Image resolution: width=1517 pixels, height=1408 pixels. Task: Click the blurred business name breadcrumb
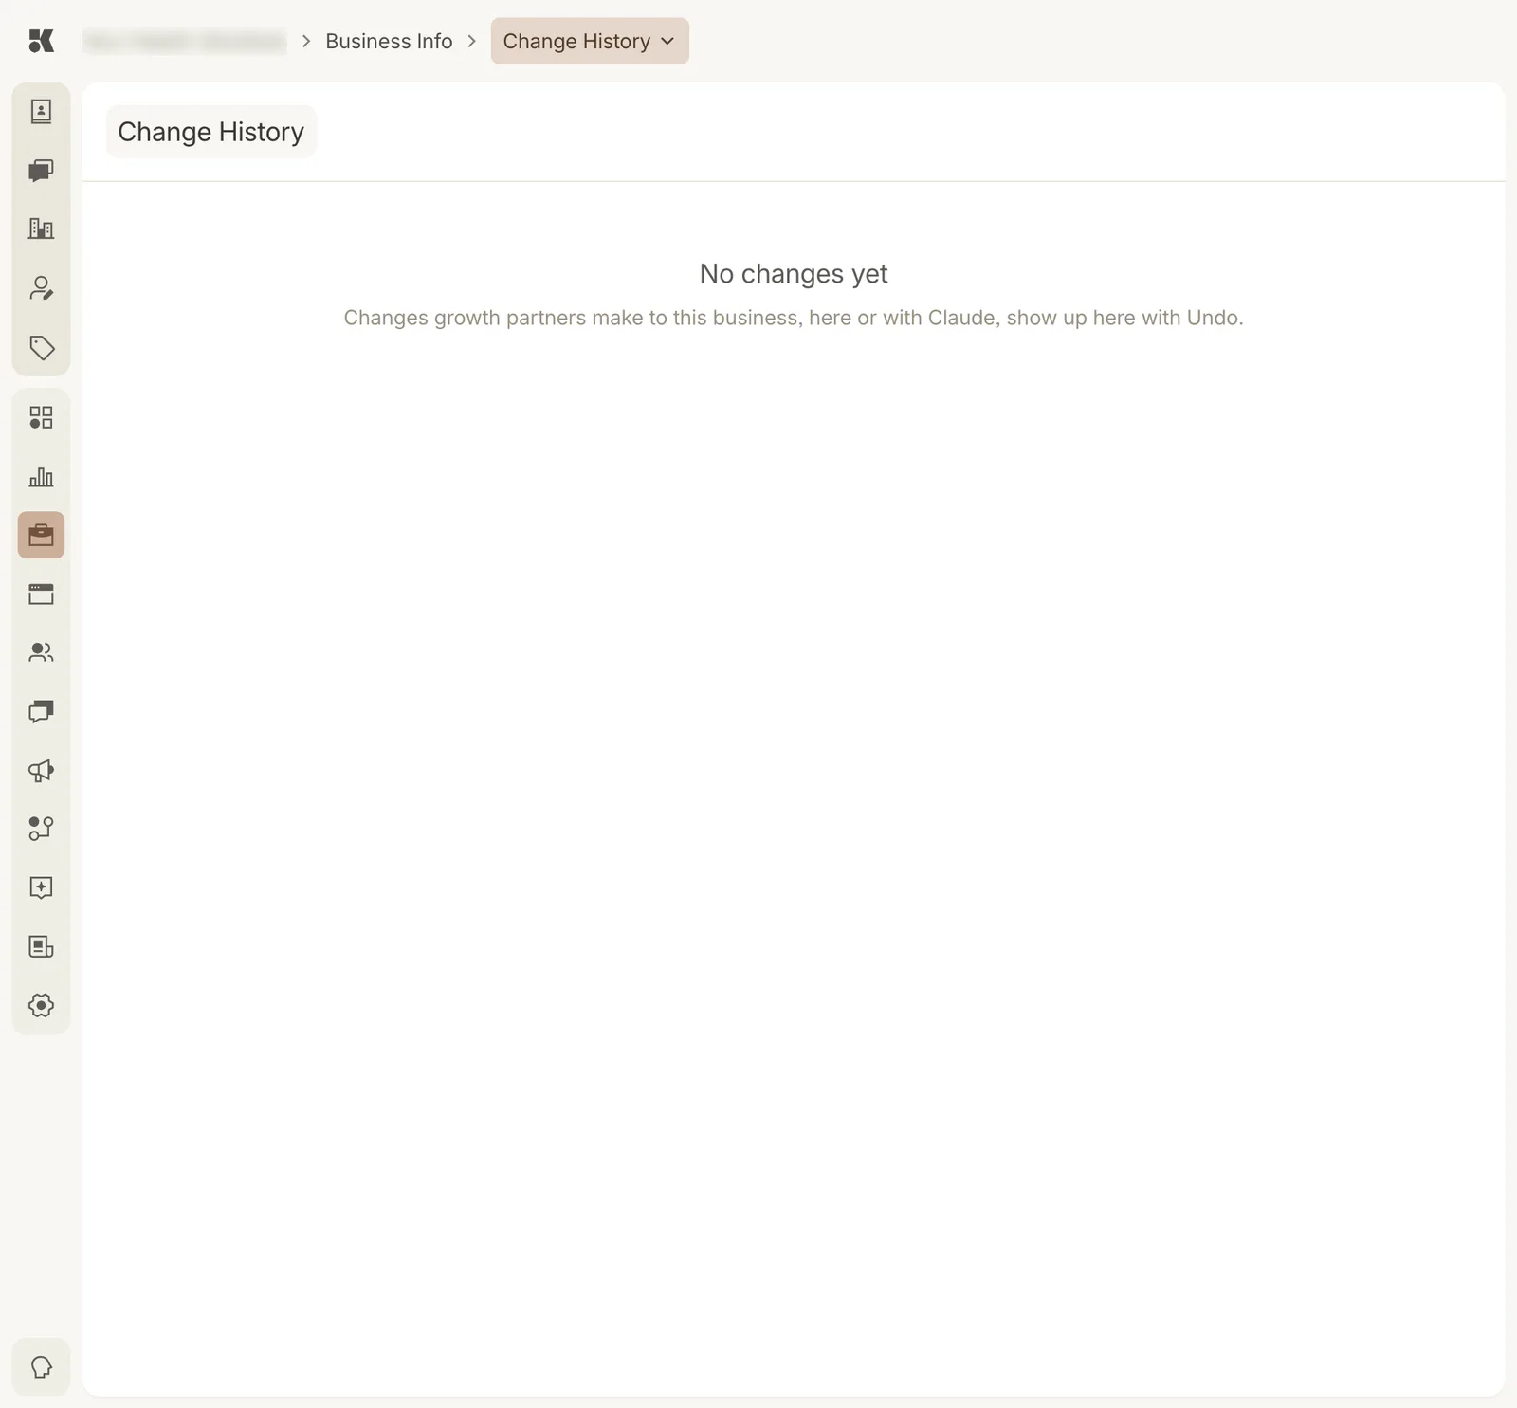click(x=185, y=41)
